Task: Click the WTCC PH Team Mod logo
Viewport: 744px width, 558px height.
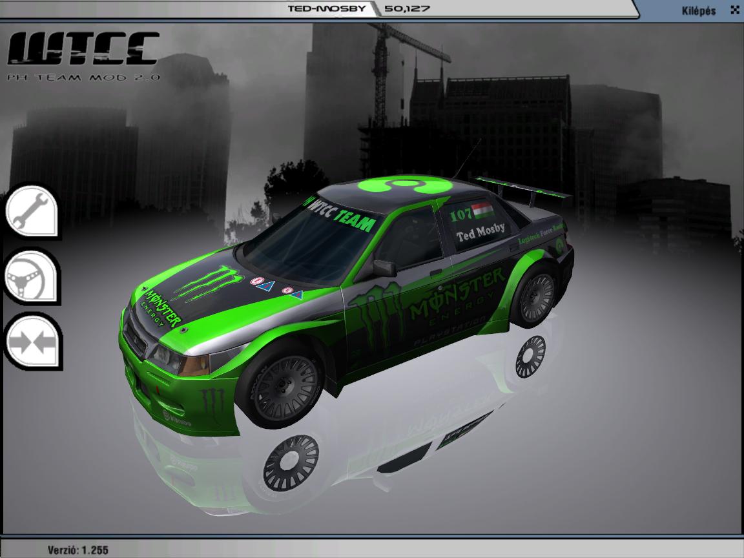Action: click(83, 56)
